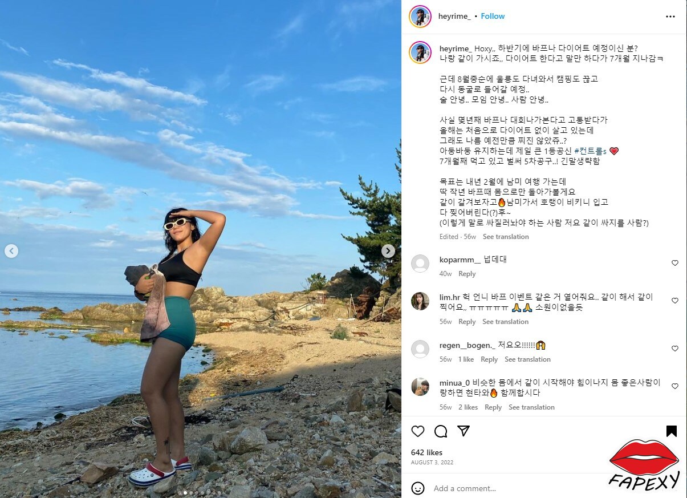Expand caption with See translation link

pyautogui.click(x=506, y=237)
